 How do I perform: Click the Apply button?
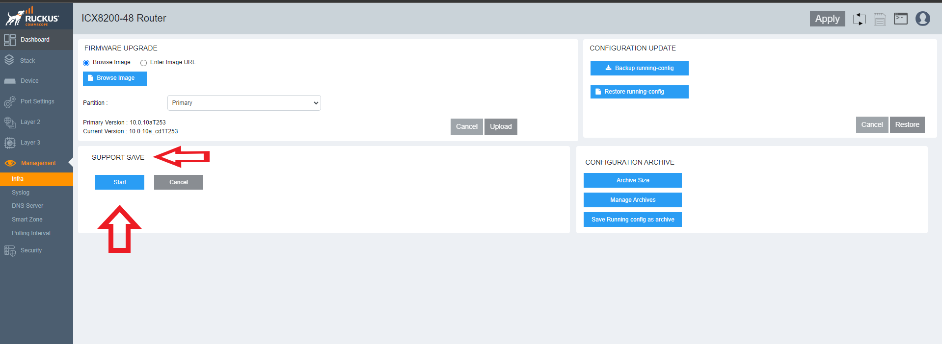(827, 19)
